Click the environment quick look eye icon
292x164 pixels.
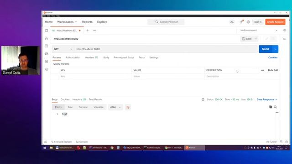click(285, 31)
